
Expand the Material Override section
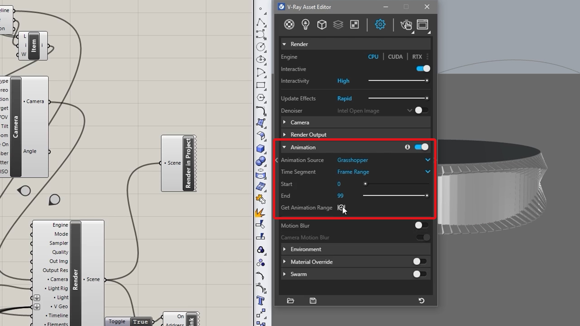(x=284, y=262)
